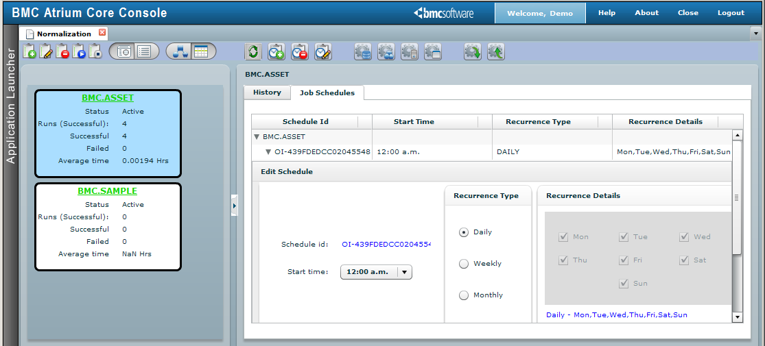The height and width of the screenshot is (346, 765).
Task: Select the topology graph view icon
Action: [180, 51]
